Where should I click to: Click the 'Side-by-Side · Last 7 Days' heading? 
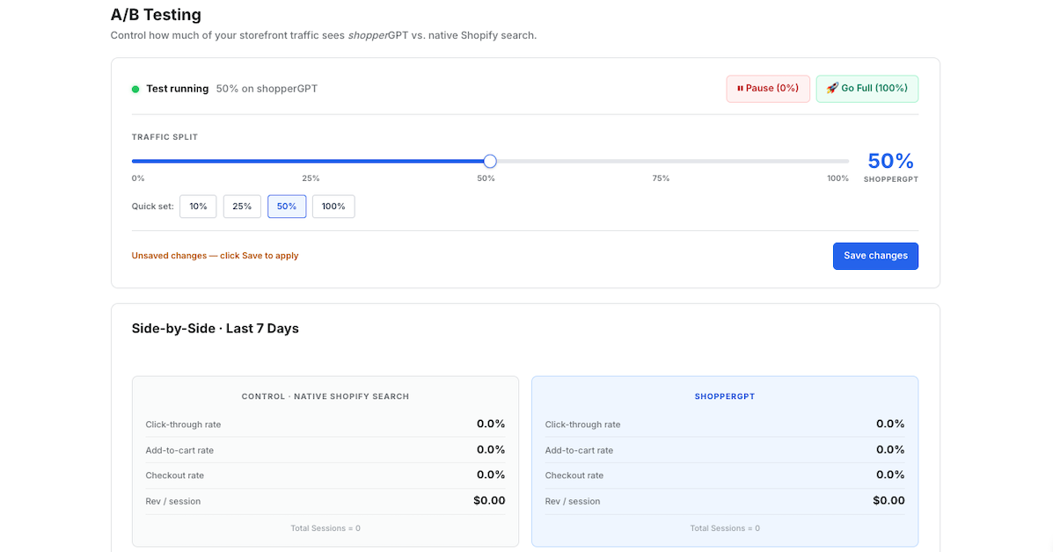[x=215, y=329]
